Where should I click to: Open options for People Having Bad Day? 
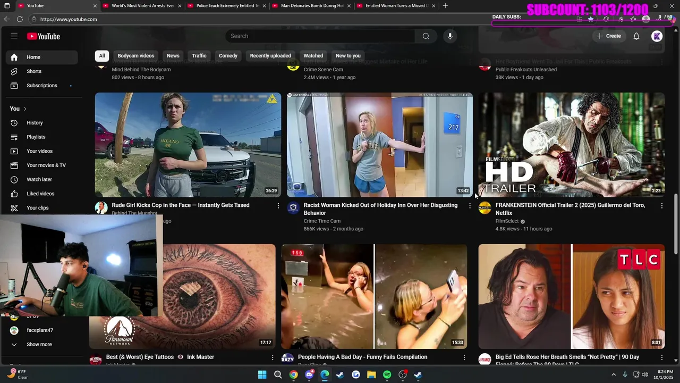[464, 357]
